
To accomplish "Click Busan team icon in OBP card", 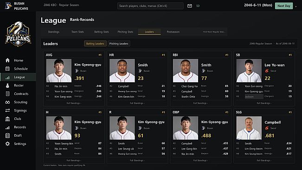I will click(203, 128).
